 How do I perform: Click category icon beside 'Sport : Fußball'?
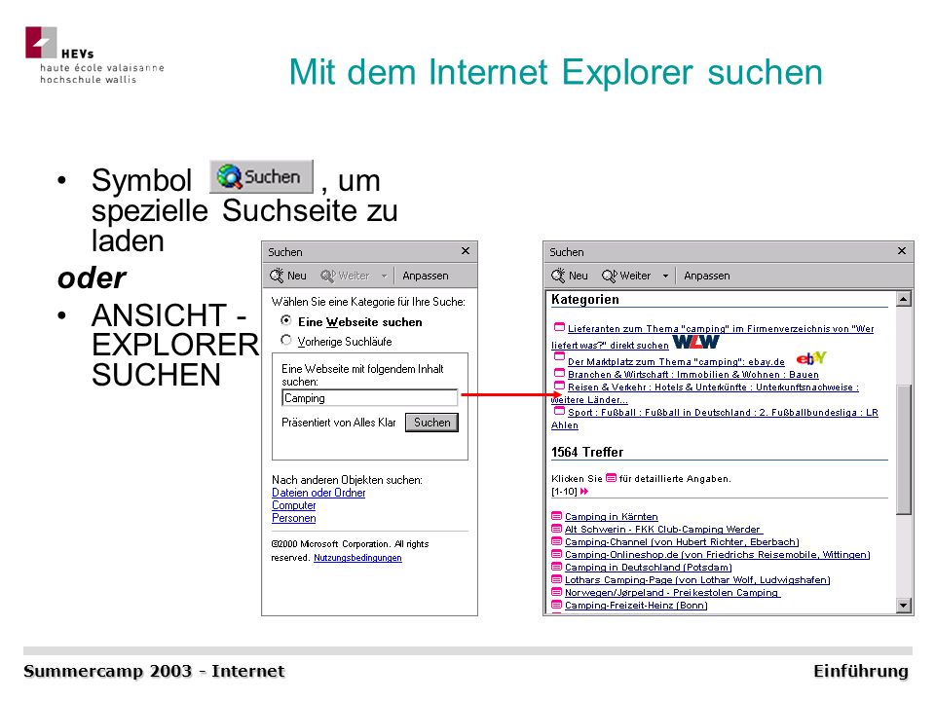(559, 411)
